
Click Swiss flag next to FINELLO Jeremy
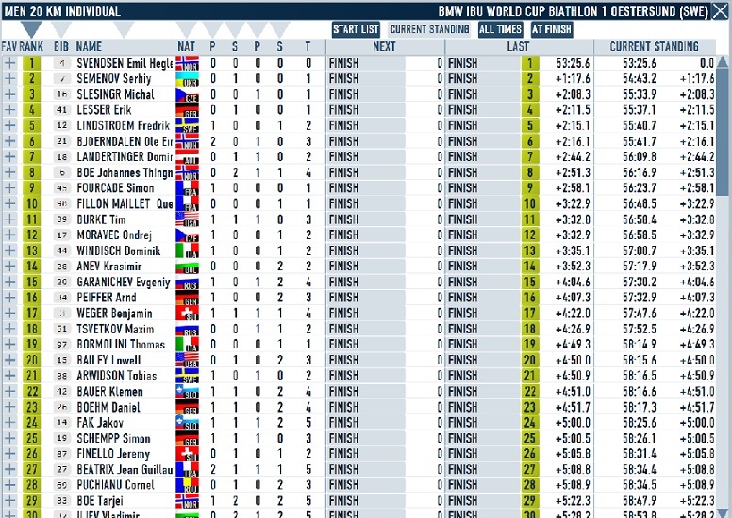pyautogui.click(x=187, y=454)
